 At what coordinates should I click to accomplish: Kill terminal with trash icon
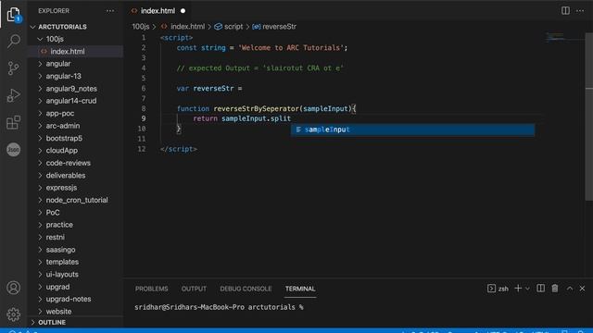point(555,289)
